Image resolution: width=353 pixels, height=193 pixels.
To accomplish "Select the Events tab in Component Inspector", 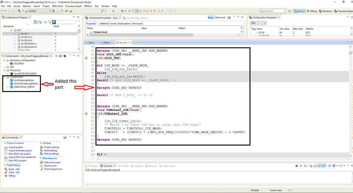I will click(113, 23).
